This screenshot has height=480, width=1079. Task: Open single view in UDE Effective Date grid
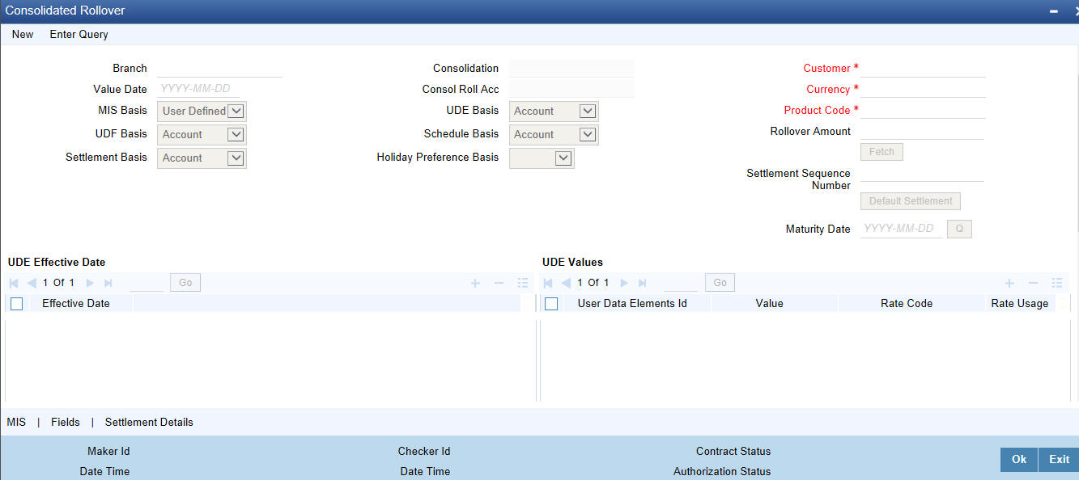523,283
